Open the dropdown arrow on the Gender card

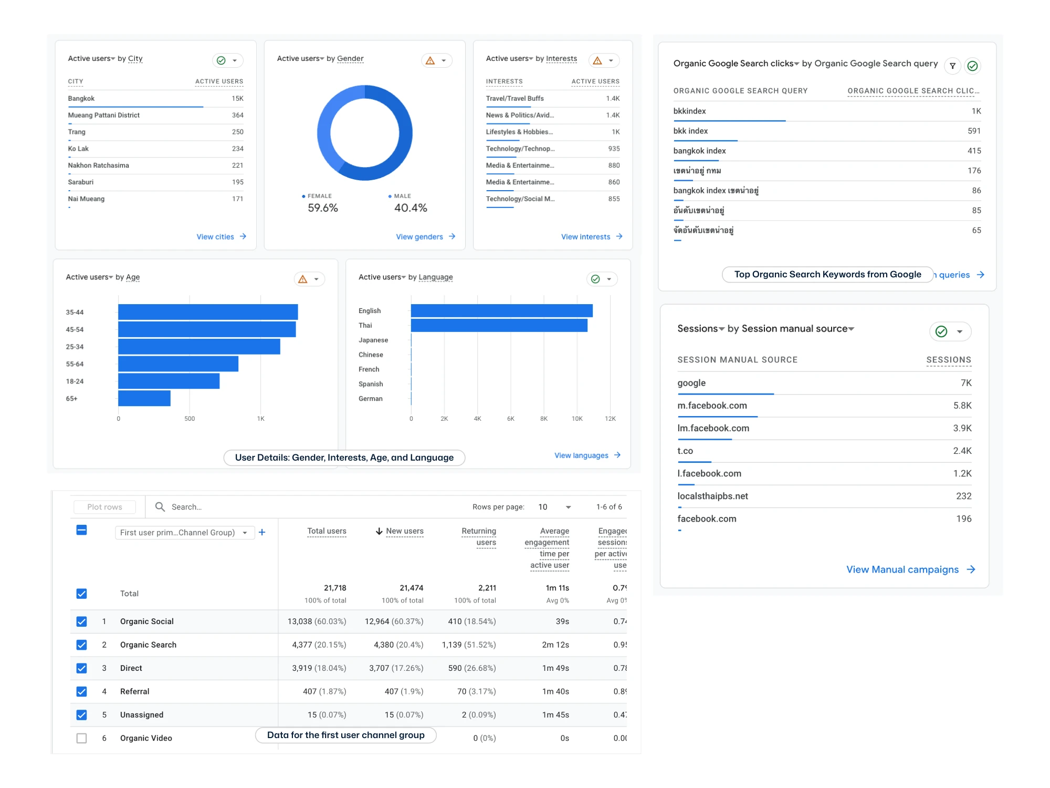click(444, 60)
